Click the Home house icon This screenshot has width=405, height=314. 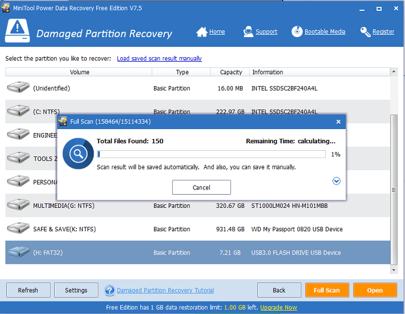tap(202, 32)
